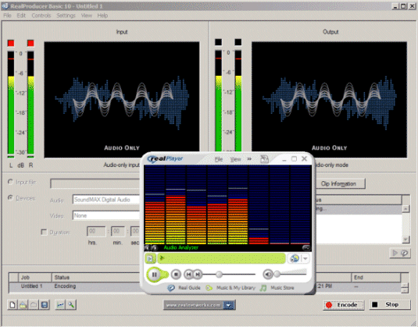The image size is (418, 327).
Task: Mute the RealPlayer speaker icon
Action: (268, 274)
